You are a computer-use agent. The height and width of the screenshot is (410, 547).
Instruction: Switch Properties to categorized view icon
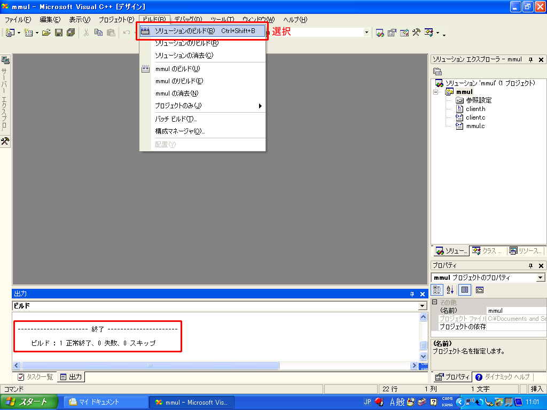tap(437, 290)
